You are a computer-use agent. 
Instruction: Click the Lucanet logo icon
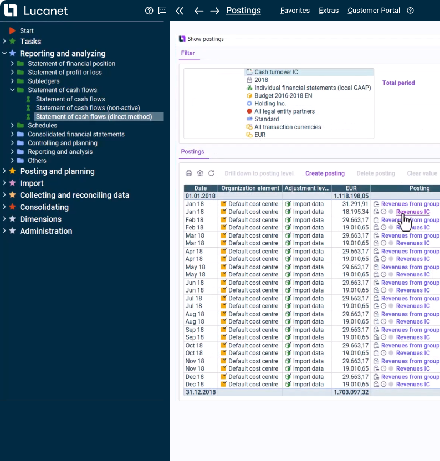pyautogui.click(x=11, y=11)
